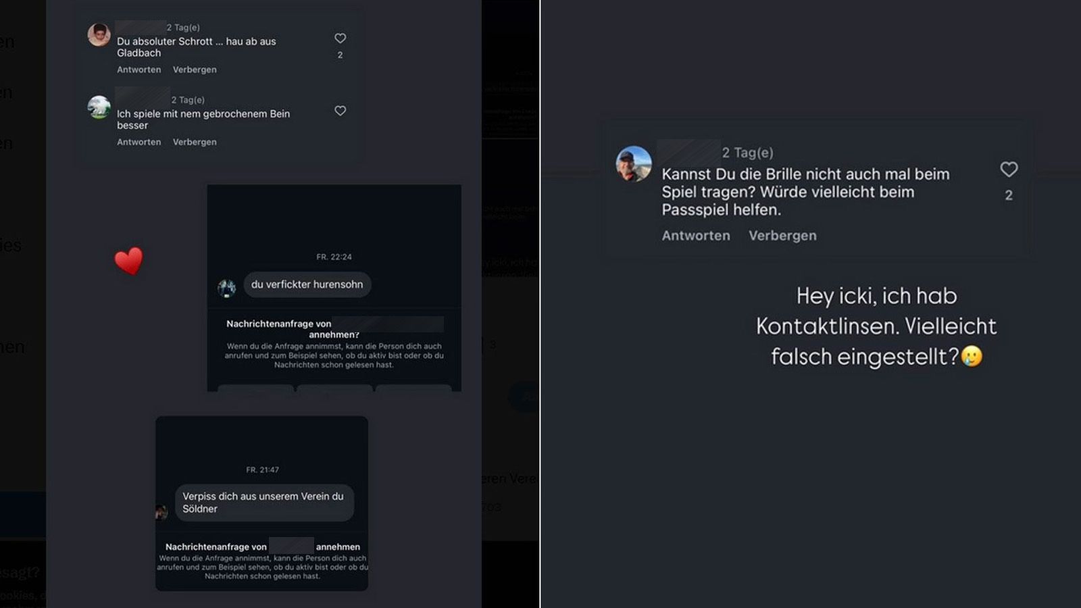This screenshot has width=1081, height=608.
Task: Click the "Hey icki" reply text
Action: coord(876,326)
